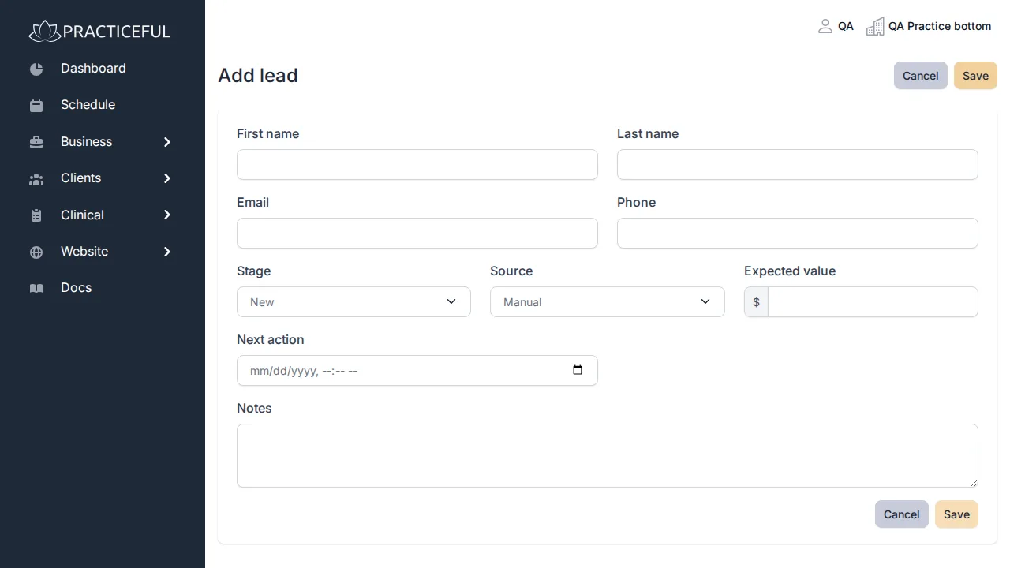Click the Add lead heading
The width and height of the screenshot is (1010, 568).
point(258,76)
